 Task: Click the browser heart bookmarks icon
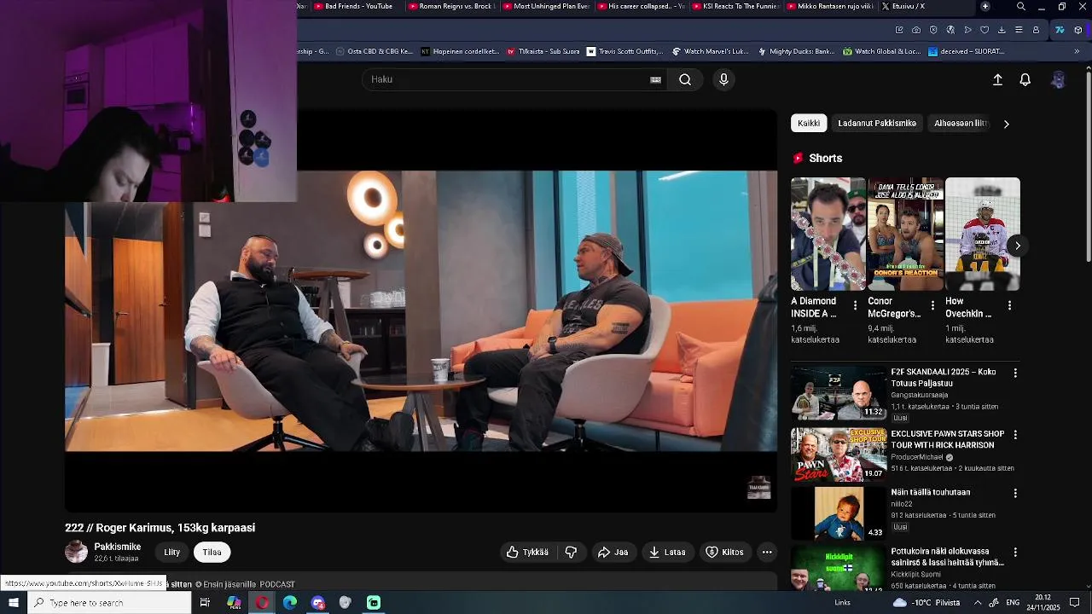tap(985, 30)
